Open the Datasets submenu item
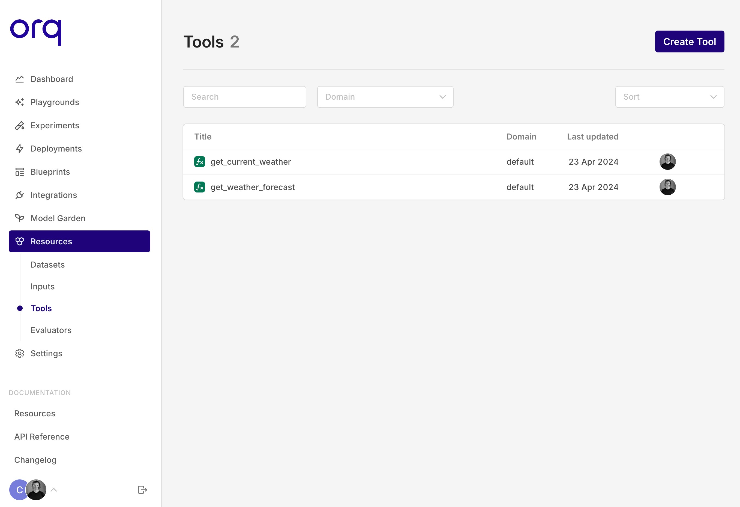The width and height of the screenshot is (740, 507). pos(47,265)
